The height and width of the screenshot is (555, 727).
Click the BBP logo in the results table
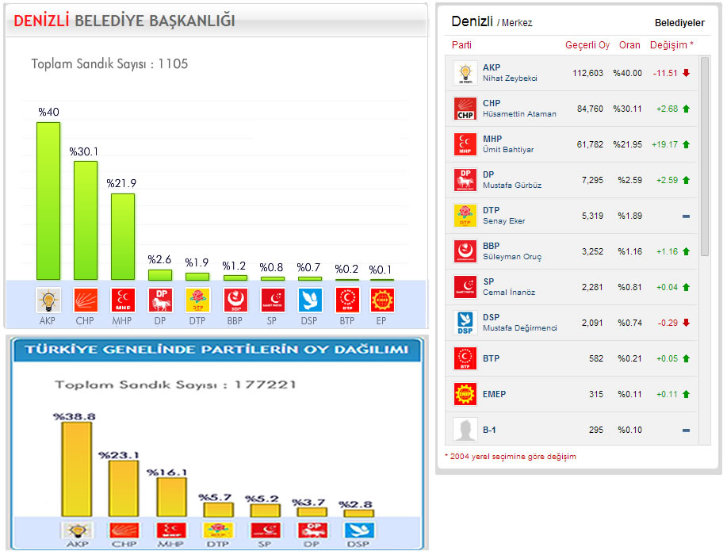click(x=465, y=252)
